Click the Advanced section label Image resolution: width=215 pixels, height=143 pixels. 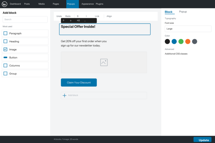[x=169, y=49]
